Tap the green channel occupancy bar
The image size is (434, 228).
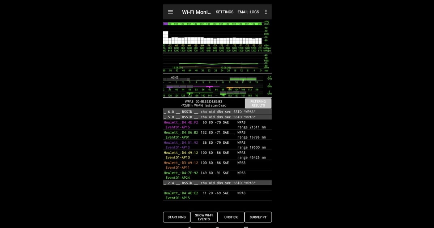(x=242, y=78)
